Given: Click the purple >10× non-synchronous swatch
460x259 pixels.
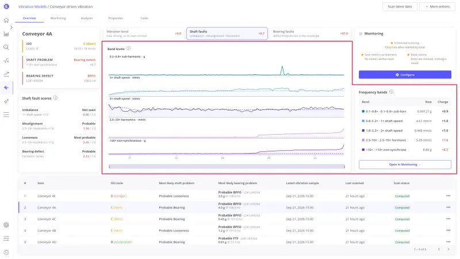Looking at the screenshot, I should click(x=363, y=150).
